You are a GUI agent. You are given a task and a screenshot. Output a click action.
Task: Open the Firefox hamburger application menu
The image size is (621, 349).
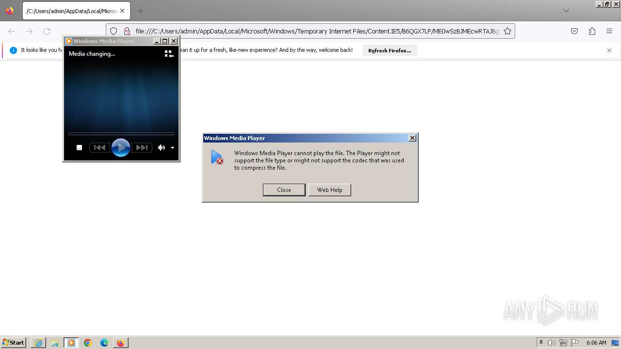(x=609, y=31)
